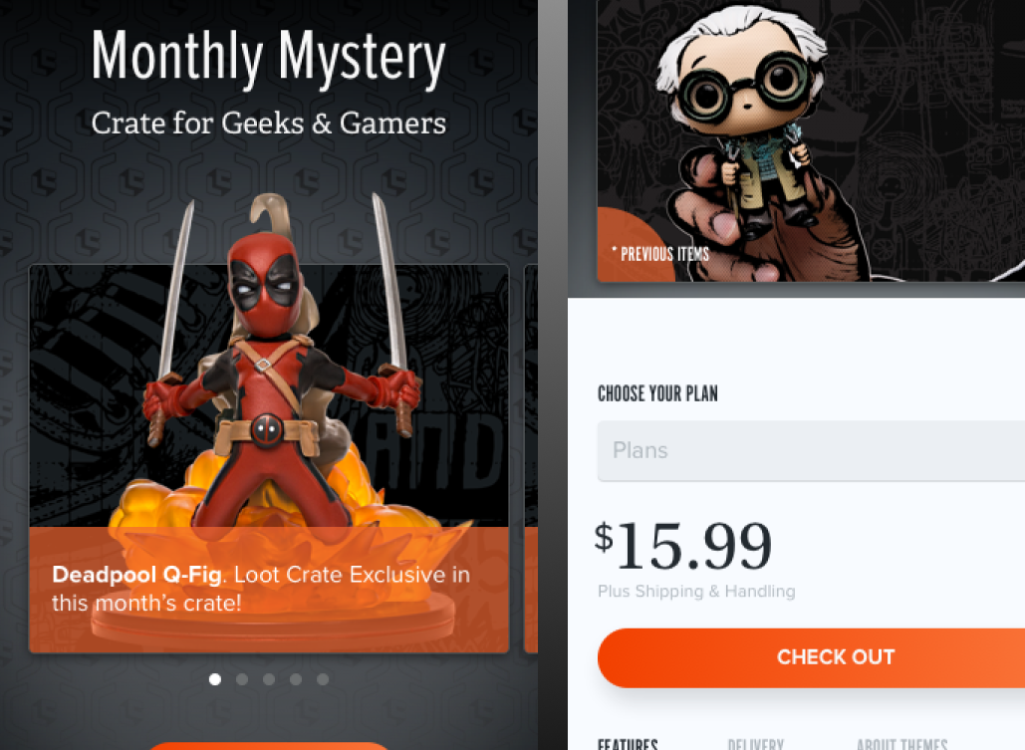Screen dimensions: 1025x750
Task: Click the Previous Items orange badge
Action: pos(637,245)
